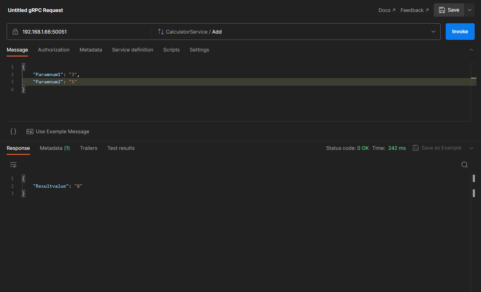Screen dimensions: 481x292
Task: Click the response pane vertical scrollbar
Action: [x=474, y=193]
